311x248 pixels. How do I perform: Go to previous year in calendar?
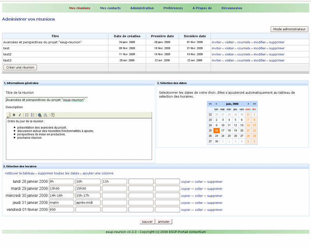coord(210,104)
